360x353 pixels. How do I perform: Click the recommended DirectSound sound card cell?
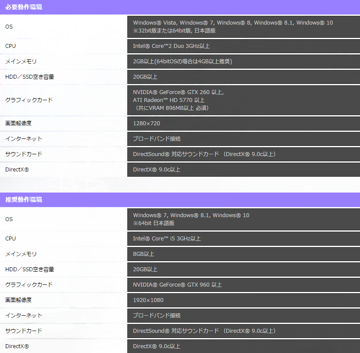tap(244, 331)
